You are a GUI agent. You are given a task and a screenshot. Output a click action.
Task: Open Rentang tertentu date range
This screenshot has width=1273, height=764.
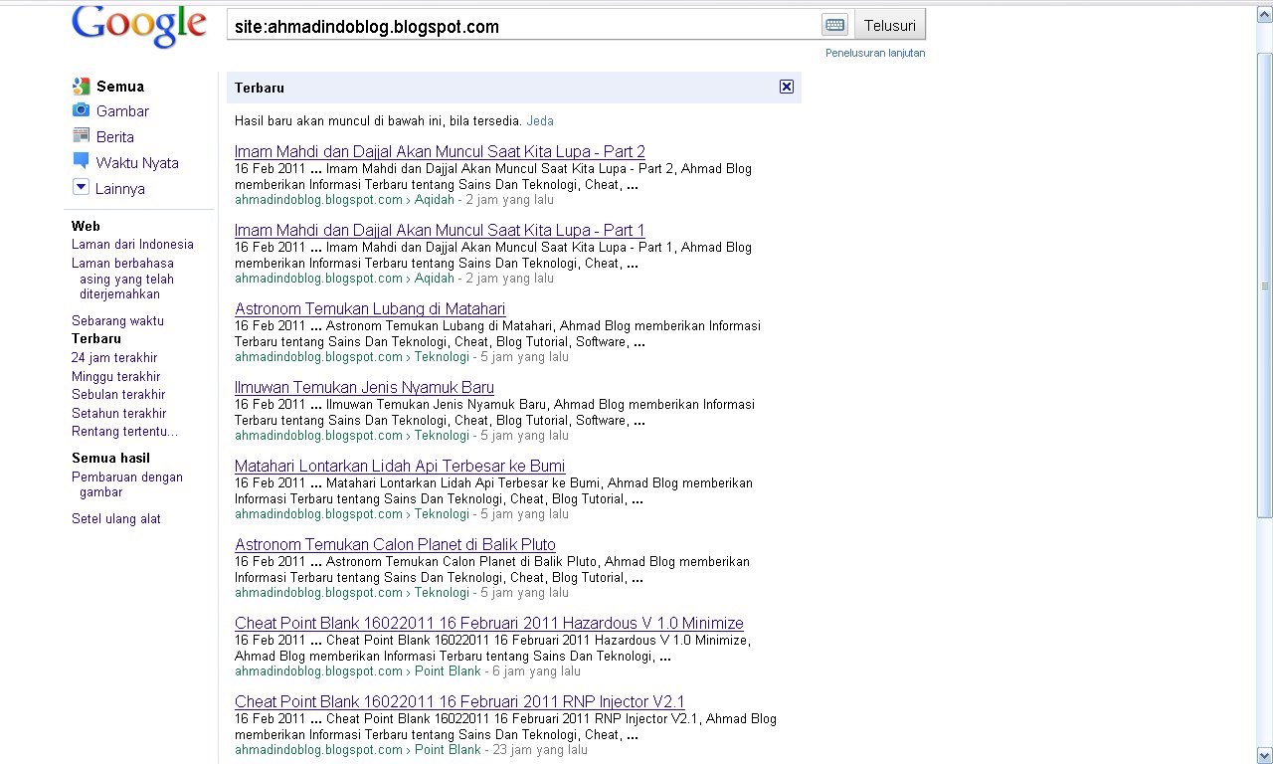pyautogui.click(x=124, y=432)
